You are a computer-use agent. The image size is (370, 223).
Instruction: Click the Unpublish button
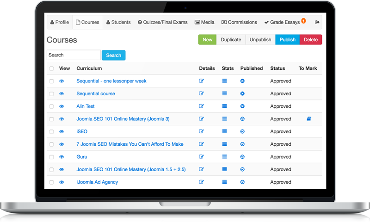(260, 40)
